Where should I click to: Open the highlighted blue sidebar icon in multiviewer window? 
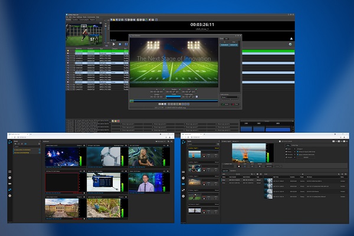click(x=9, y=190)
